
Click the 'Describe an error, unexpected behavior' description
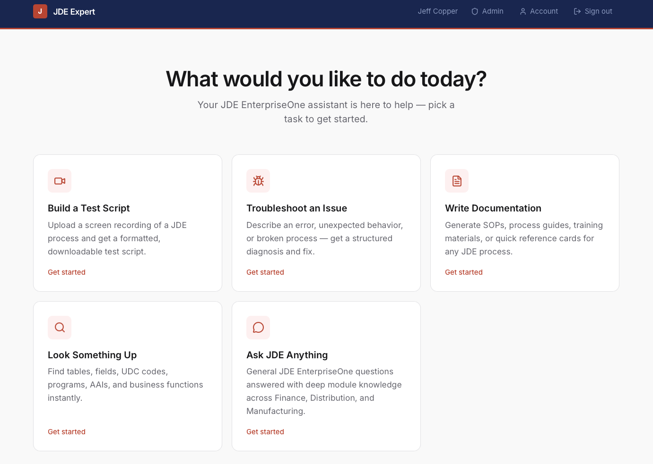325,238
